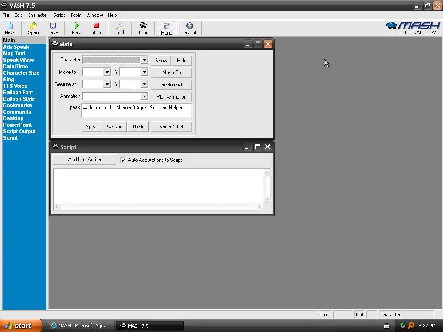This screenshot has width=443, height=332.
Task: Close the Script child window
Action: click(x=267, y=147)
